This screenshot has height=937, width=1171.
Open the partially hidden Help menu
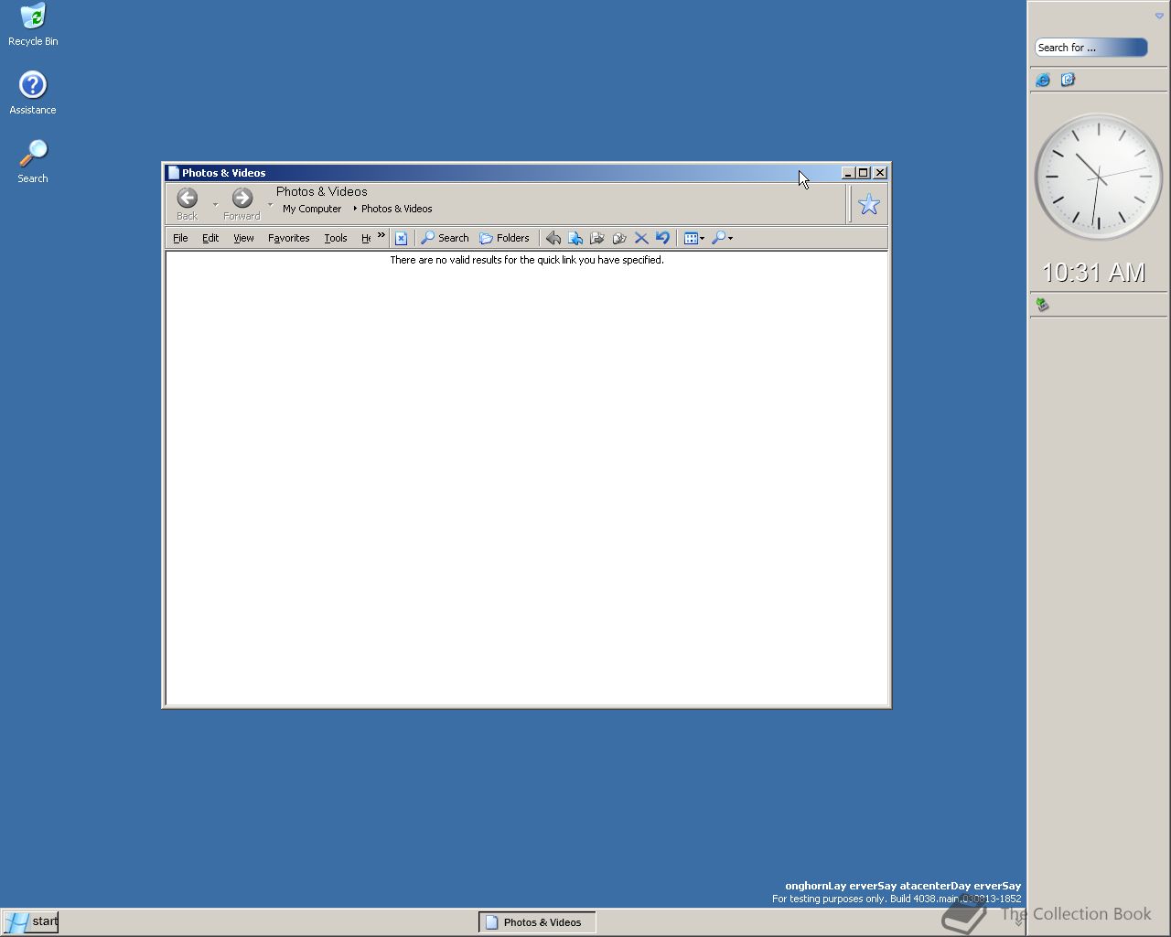tap(366, 238)
